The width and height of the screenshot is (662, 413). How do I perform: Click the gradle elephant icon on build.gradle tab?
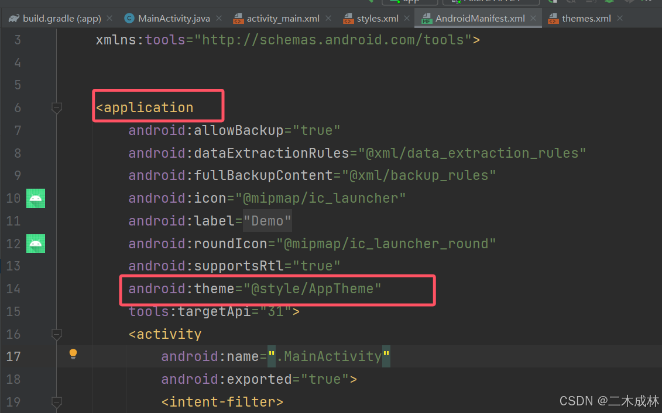pyautogui.click(x=14, y=19)
